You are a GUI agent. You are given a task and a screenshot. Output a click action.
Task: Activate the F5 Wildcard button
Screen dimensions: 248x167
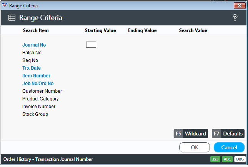tap(191, 134)
